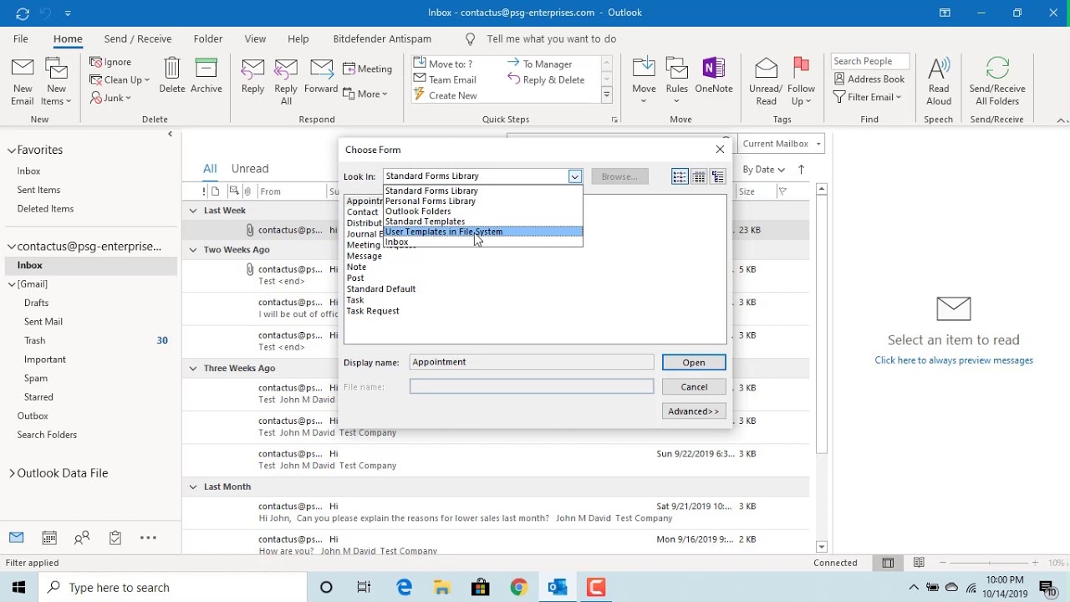Open the Send / Receive ribbon tab
This screenshot has width=1070, height=602.
(x=137, y=38)
